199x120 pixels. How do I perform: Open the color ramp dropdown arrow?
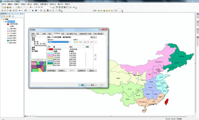(96, 42)
